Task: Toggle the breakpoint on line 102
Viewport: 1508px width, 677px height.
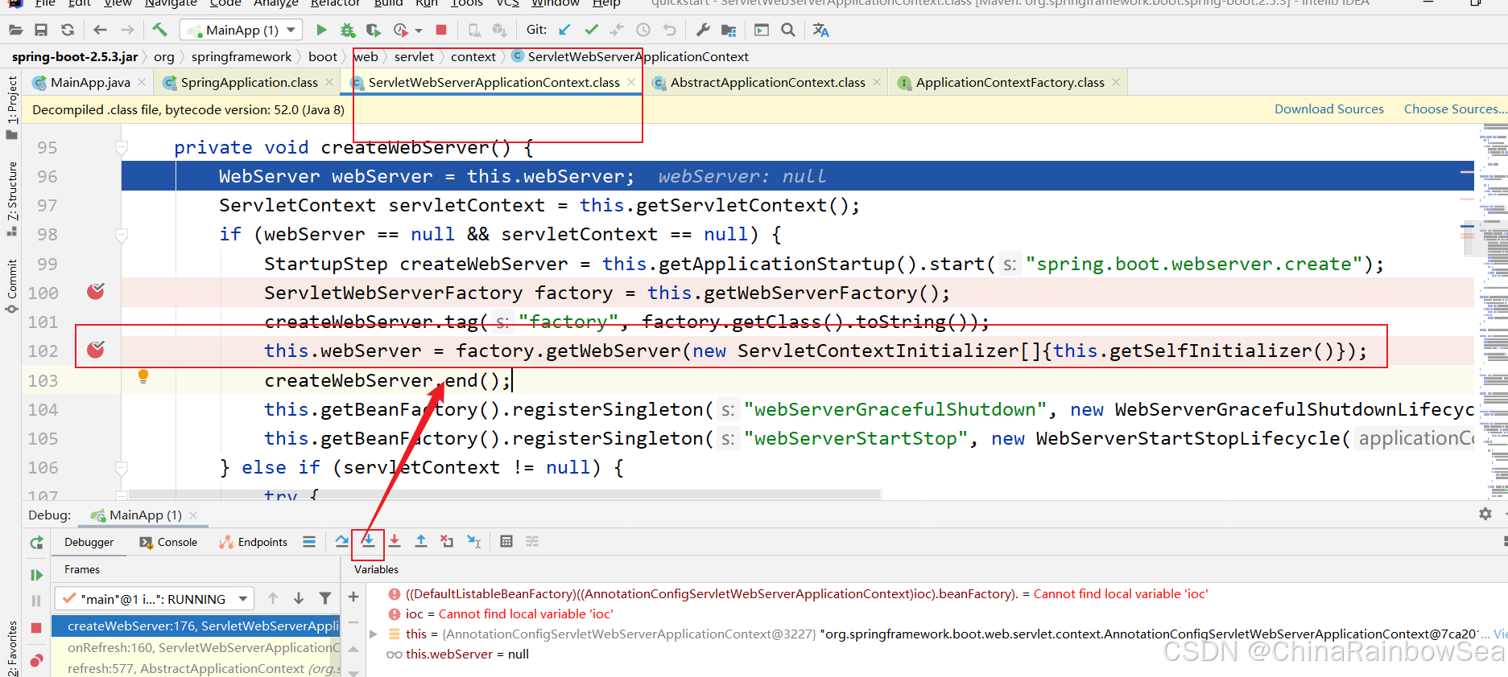Action: tap(96, 350)
